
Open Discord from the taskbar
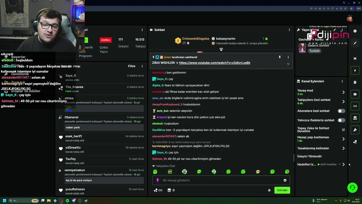[74, 201]
